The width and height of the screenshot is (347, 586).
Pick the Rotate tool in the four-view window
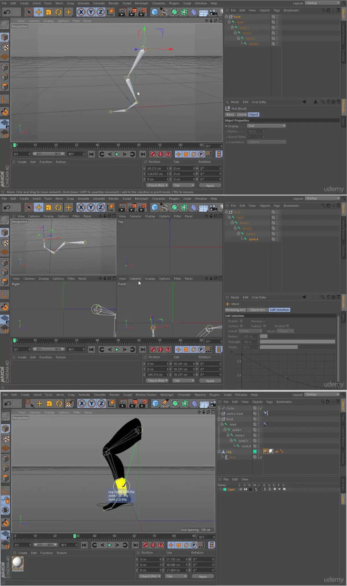click(x=58, y=207)
